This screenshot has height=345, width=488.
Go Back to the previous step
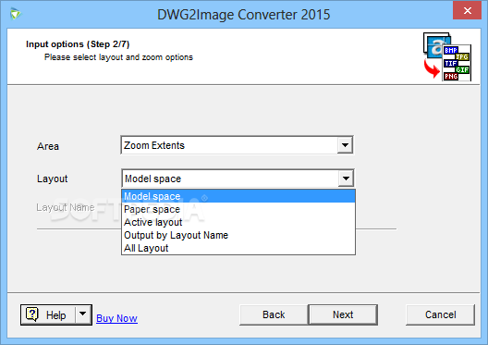coord(274,314)
